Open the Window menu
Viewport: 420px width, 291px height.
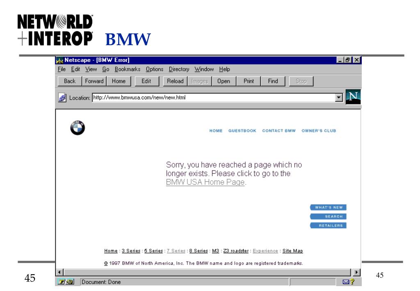click(x=204, y=69)
